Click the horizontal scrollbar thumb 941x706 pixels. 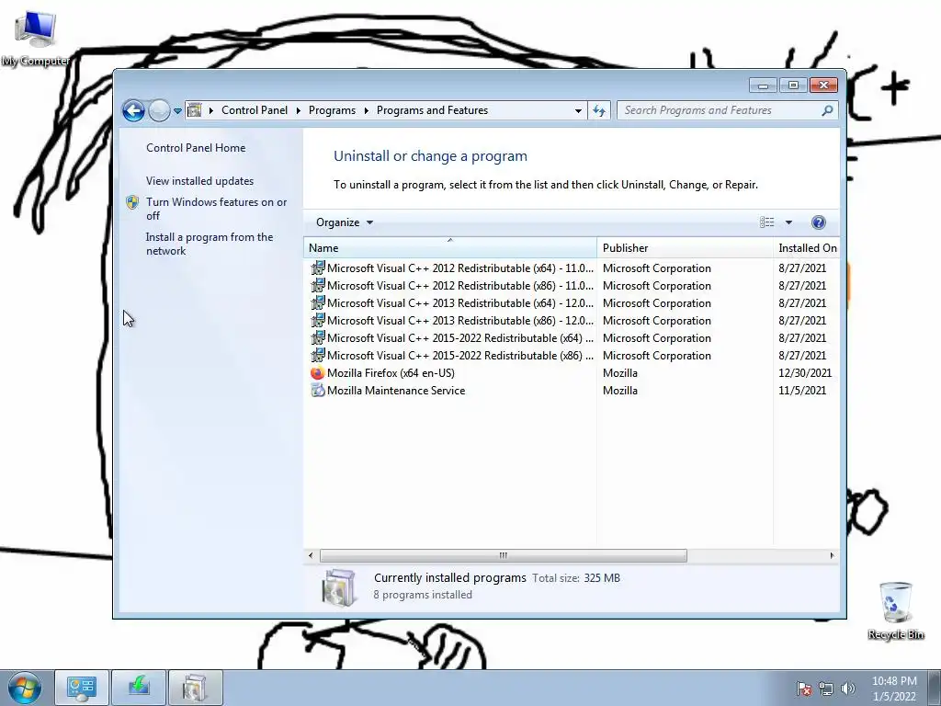503,555
